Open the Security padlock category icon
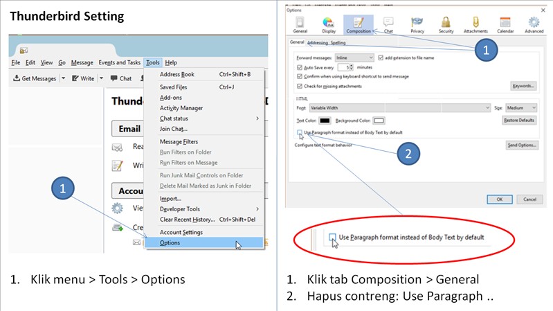553x311 pixels. [x=446, y=25]
